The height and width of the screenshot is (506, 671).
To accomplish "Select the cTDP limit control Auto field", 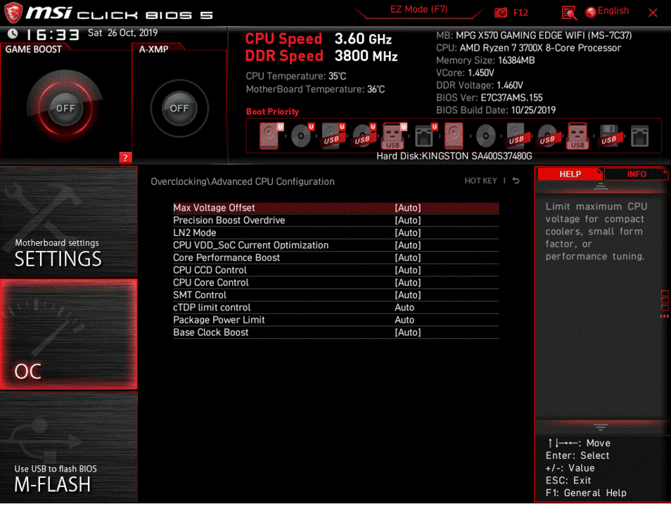I will [404, 308].
